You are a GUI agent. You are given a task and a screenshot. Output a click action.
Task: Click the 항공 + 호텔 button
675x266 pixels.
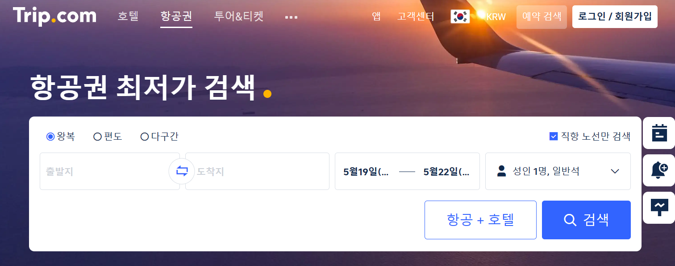480,220
